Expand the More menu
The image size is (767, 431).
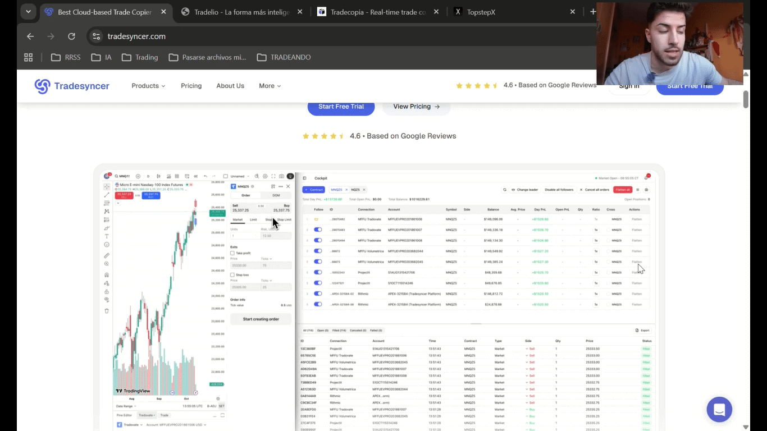click(x=270, y=86)
